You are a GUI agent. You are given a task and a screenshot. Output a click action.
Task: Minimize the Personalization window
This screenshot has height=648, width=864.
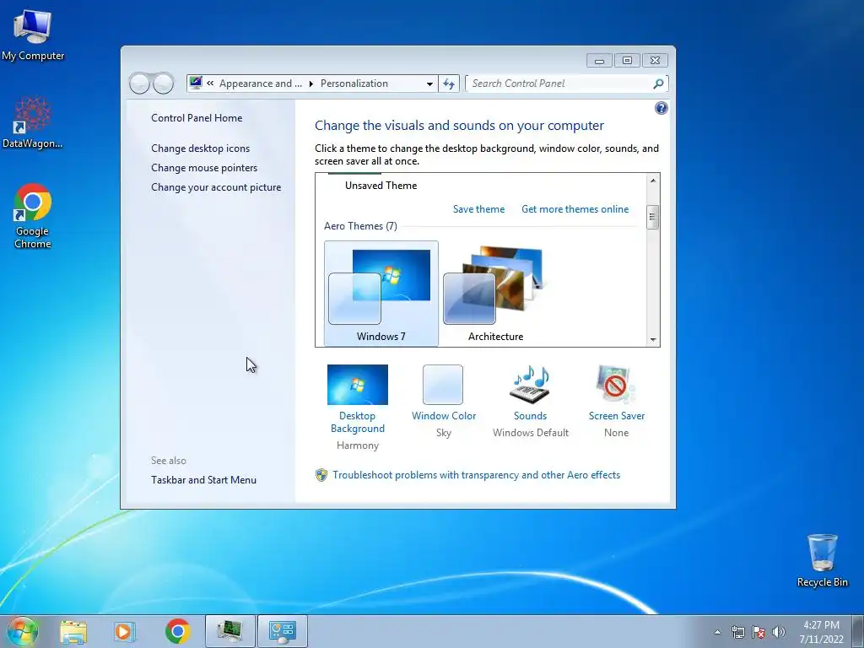tap(600, 61)
